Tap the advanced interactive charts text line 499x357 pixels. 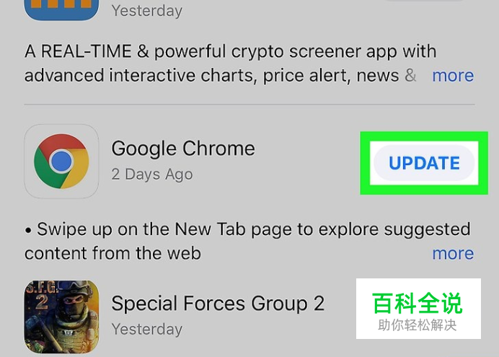[211, 76]
